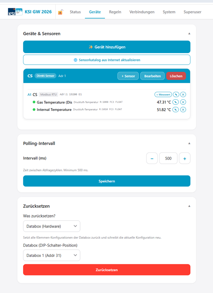Delete the Internal Temperature measurement
The image size is (213, 293).
[x=183, y=109]
